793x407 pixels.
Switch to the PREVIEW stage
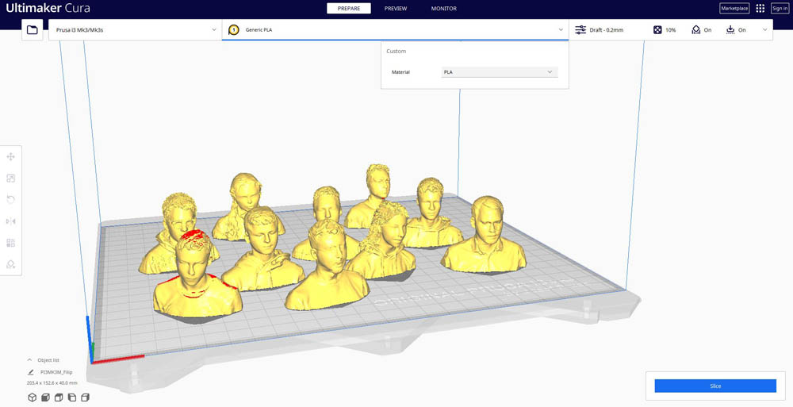pyautogui.click(x=396, y=8)
